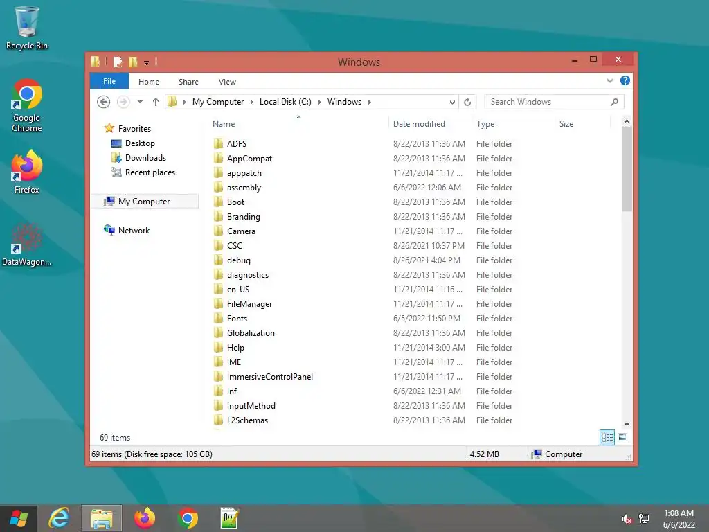Switch to the View ribbon tab
Screen dimensions: 709x532
click(227, 82)
